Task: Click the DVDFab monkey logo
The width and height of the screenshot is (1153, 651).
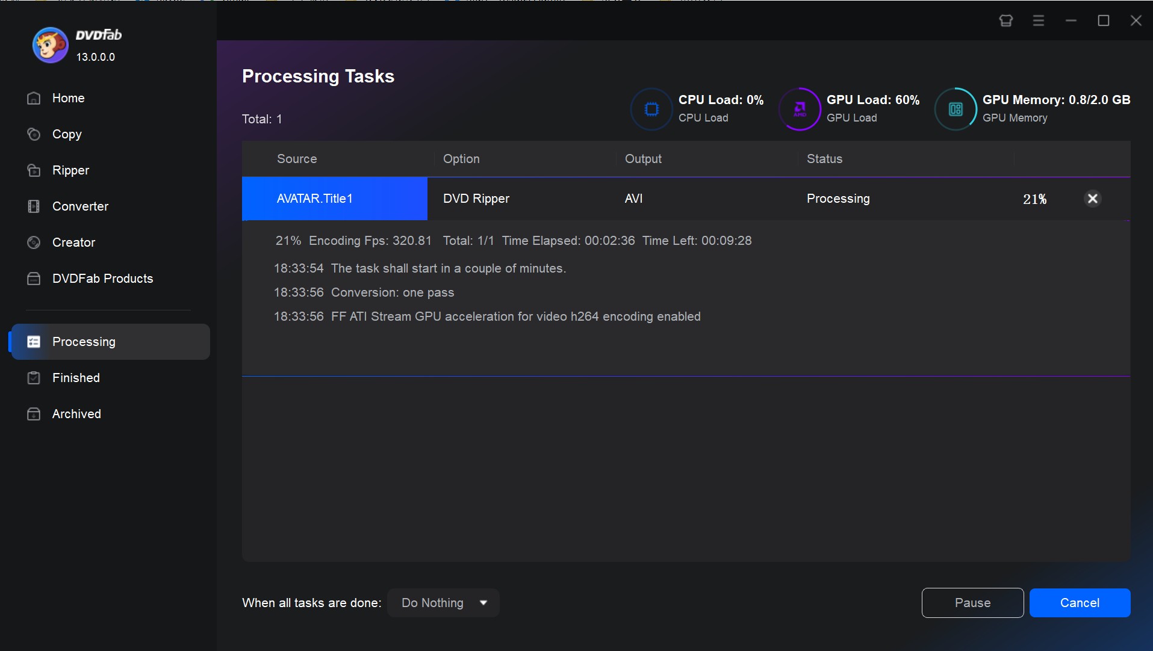Action: pyautogui.click(x=50, y=45)
